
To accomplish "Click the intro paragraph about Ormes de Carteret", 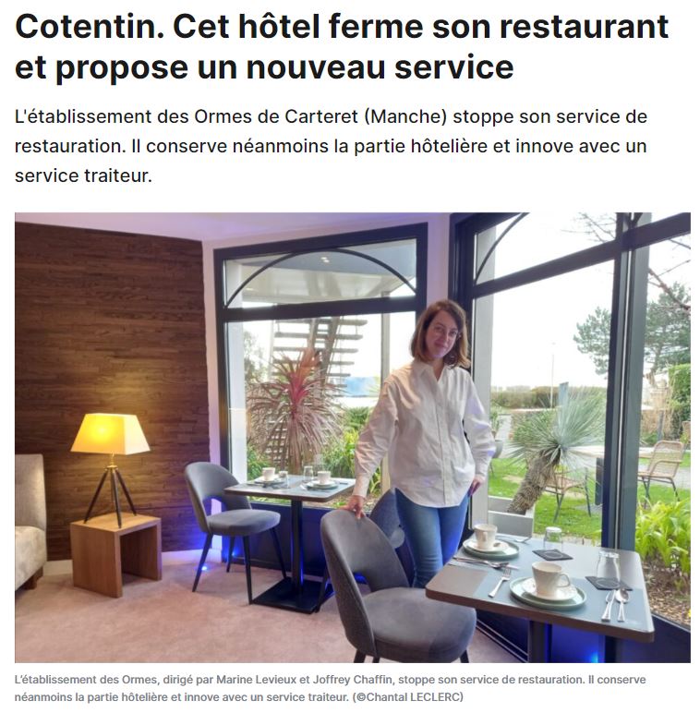I will (x=331, y=146).
